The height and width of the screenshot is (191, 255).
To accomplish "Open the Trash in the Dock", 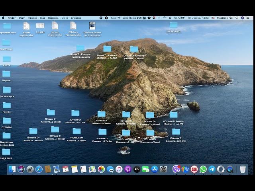I will (x=243, y=169).
